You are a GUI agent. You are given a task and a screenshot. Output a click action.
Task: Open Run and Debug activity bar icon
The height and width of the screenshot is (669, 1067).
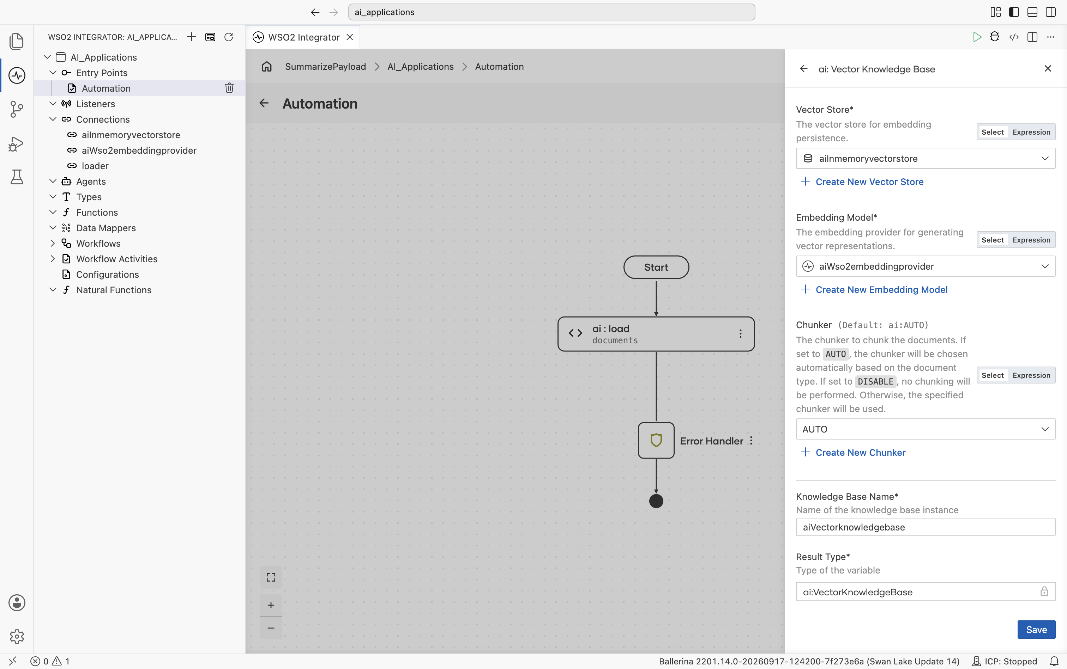(16, 143)
